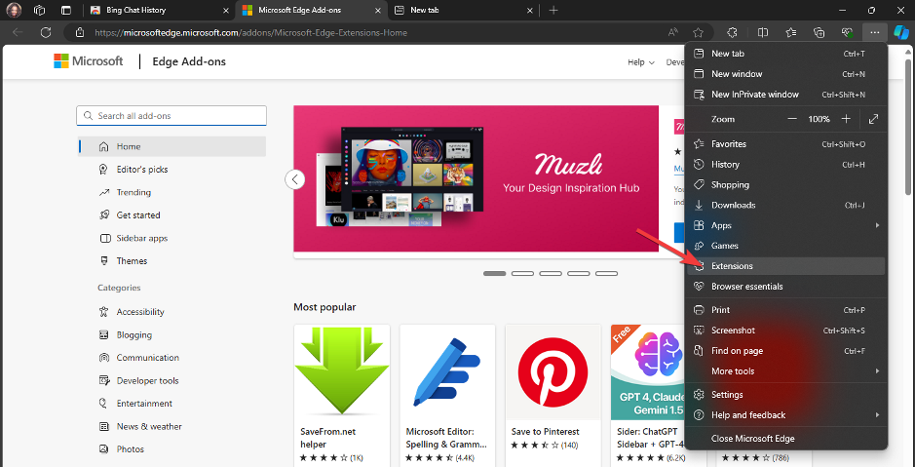Open the Favorites toolbar icon
915x467 pixels.
pos(790,33)
